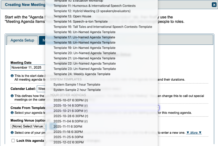Click info icon under Create From Template

tap(12, 112)
